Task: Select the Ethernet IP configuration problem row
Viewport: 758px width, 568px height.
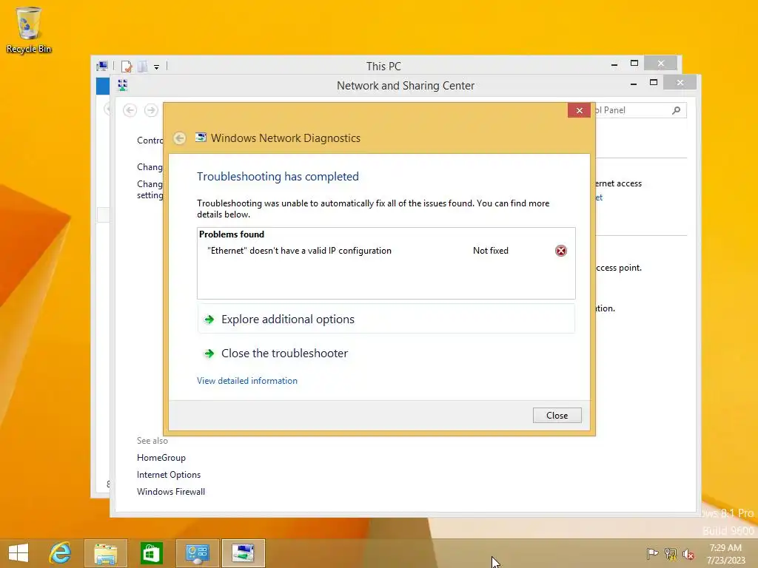Action: (x=386, y=251)
